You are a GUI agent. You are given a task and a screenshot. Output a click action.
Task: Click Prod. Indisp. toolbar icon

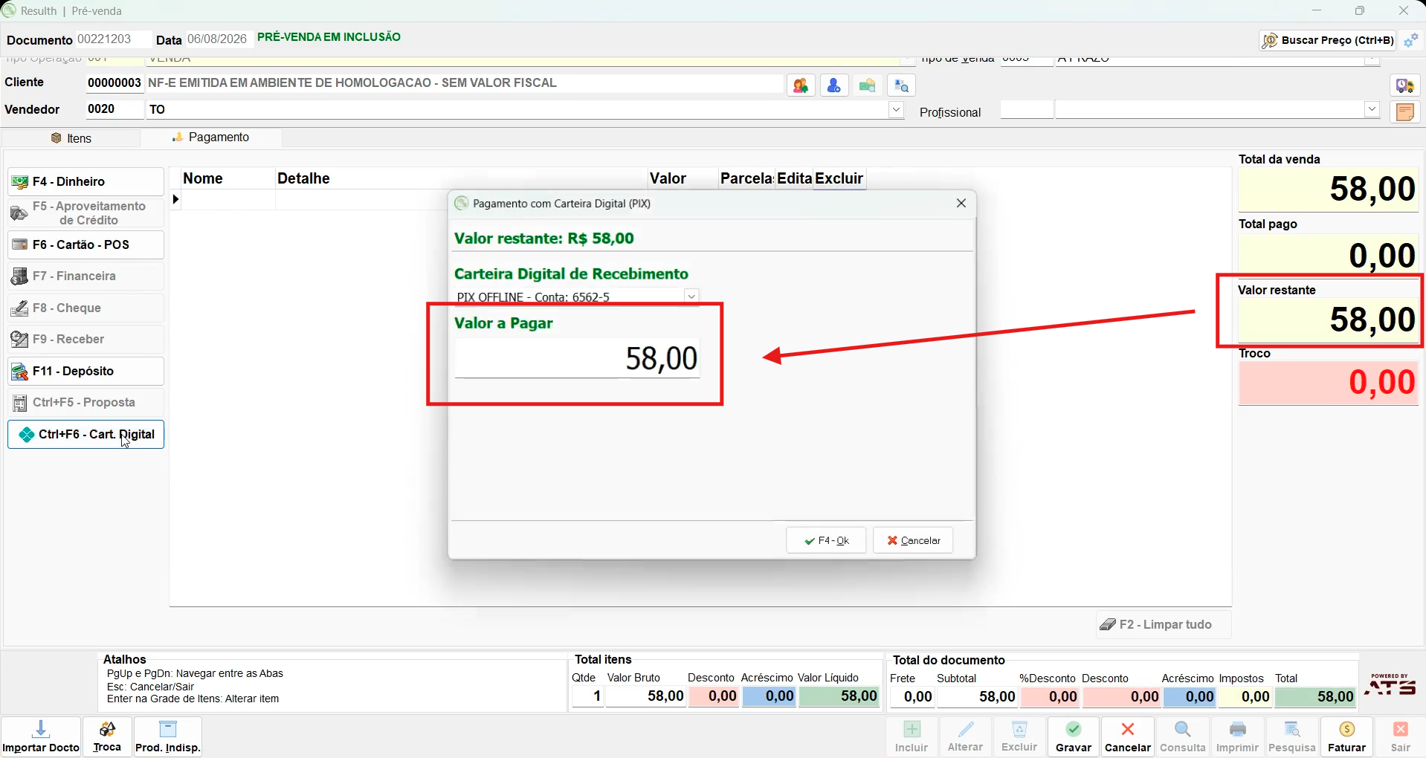click(168, 736)
